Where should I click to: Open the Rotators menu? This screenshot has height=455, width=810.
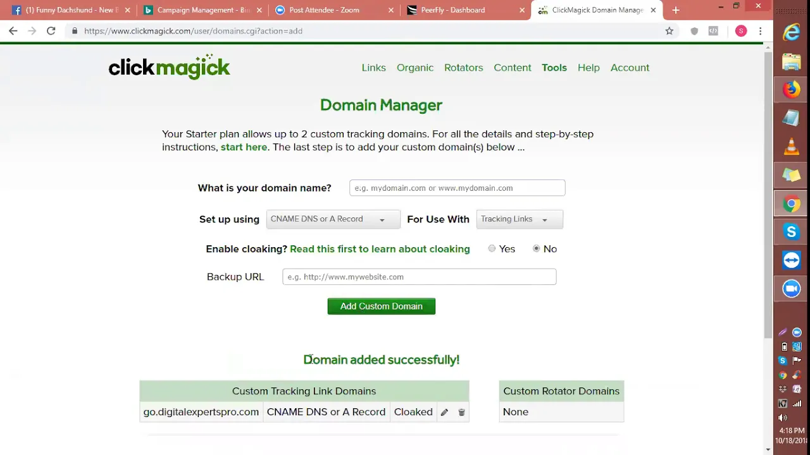pyautogui.click(x=464, y=68)
